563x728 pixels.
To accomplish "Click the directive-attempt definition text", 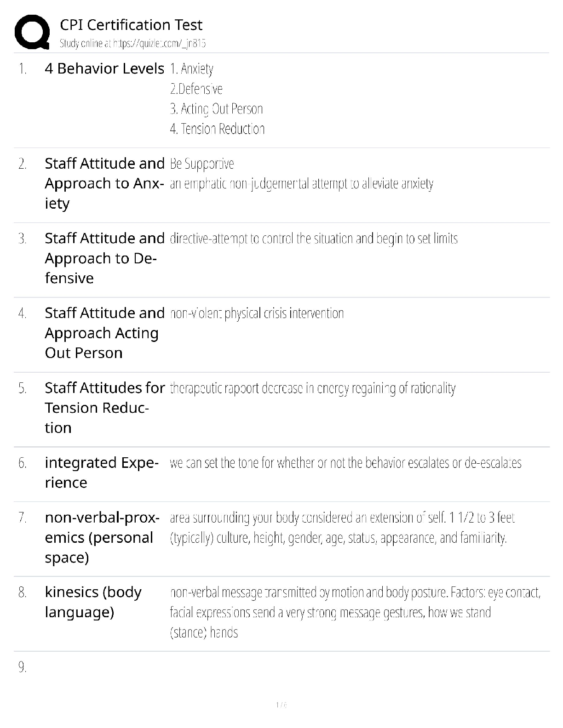I will tap(314, 239).
